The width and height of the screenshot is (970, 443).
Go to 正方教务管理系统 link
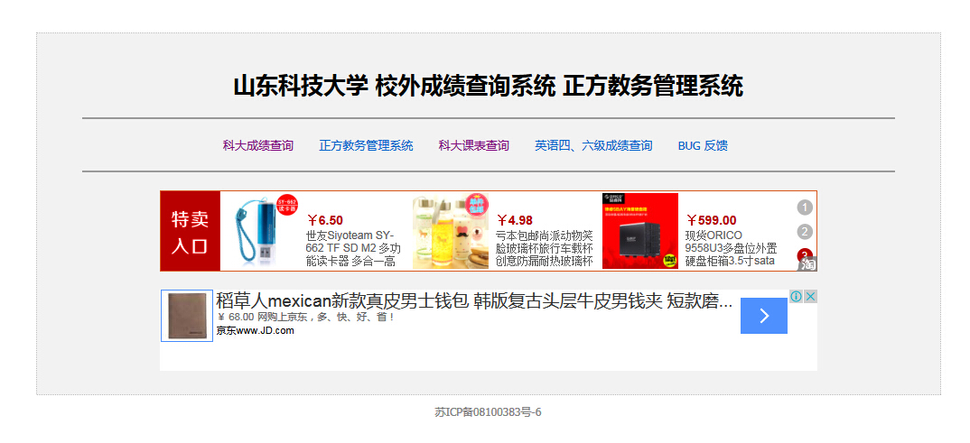pyautogui.click(x=366, y=146)
